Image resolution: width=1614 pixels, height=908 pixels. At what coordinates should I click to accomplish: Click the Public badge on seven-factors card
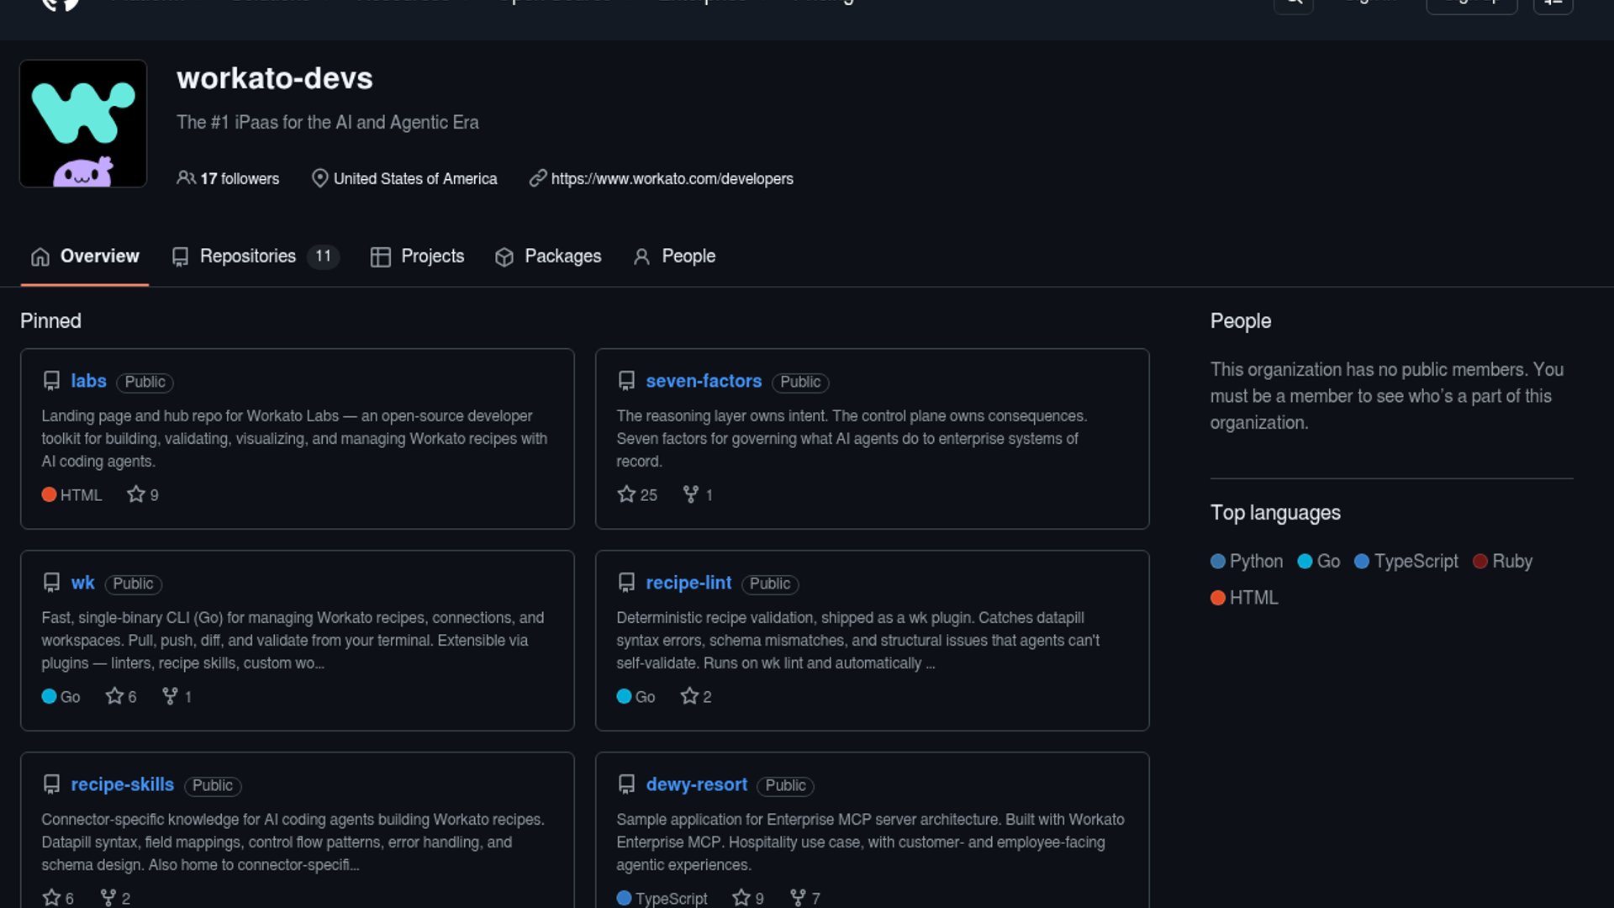tap(800, 382)
